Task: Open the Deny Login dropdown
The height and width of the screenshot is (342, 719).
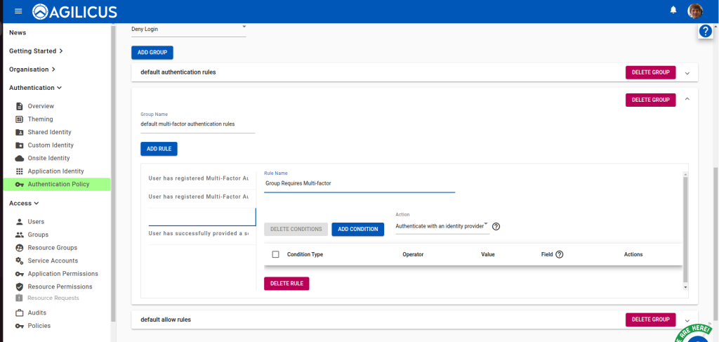Action: click(x=188, y=29)
